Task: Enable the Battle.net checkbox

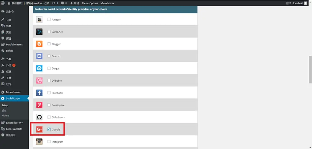Action: [x=49, y=32]
